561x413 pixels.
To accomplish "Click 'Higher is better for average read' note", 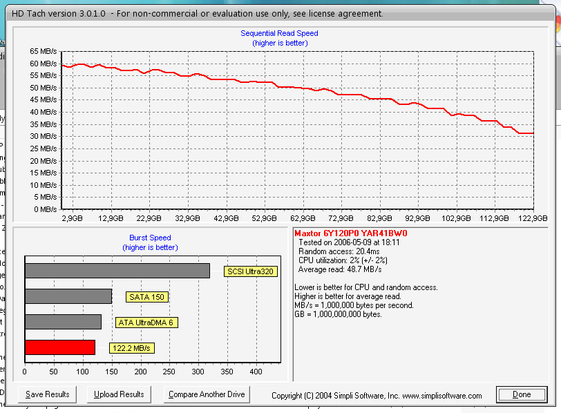I will click(x=348, y=296).
